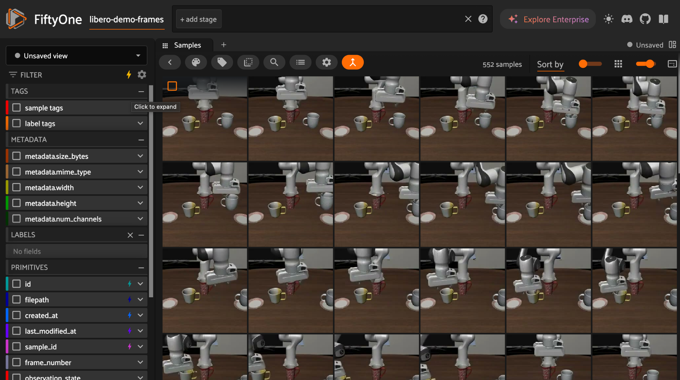The height and width of the screenshot is (380, 680).
Task: Collapse the TAGS group
Action: click(x=141, y=91)
